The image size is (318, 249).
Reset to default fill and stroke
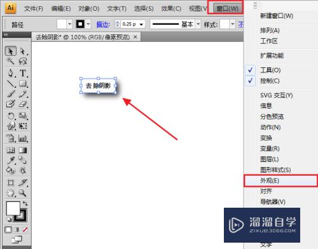(x=9, y=219)
